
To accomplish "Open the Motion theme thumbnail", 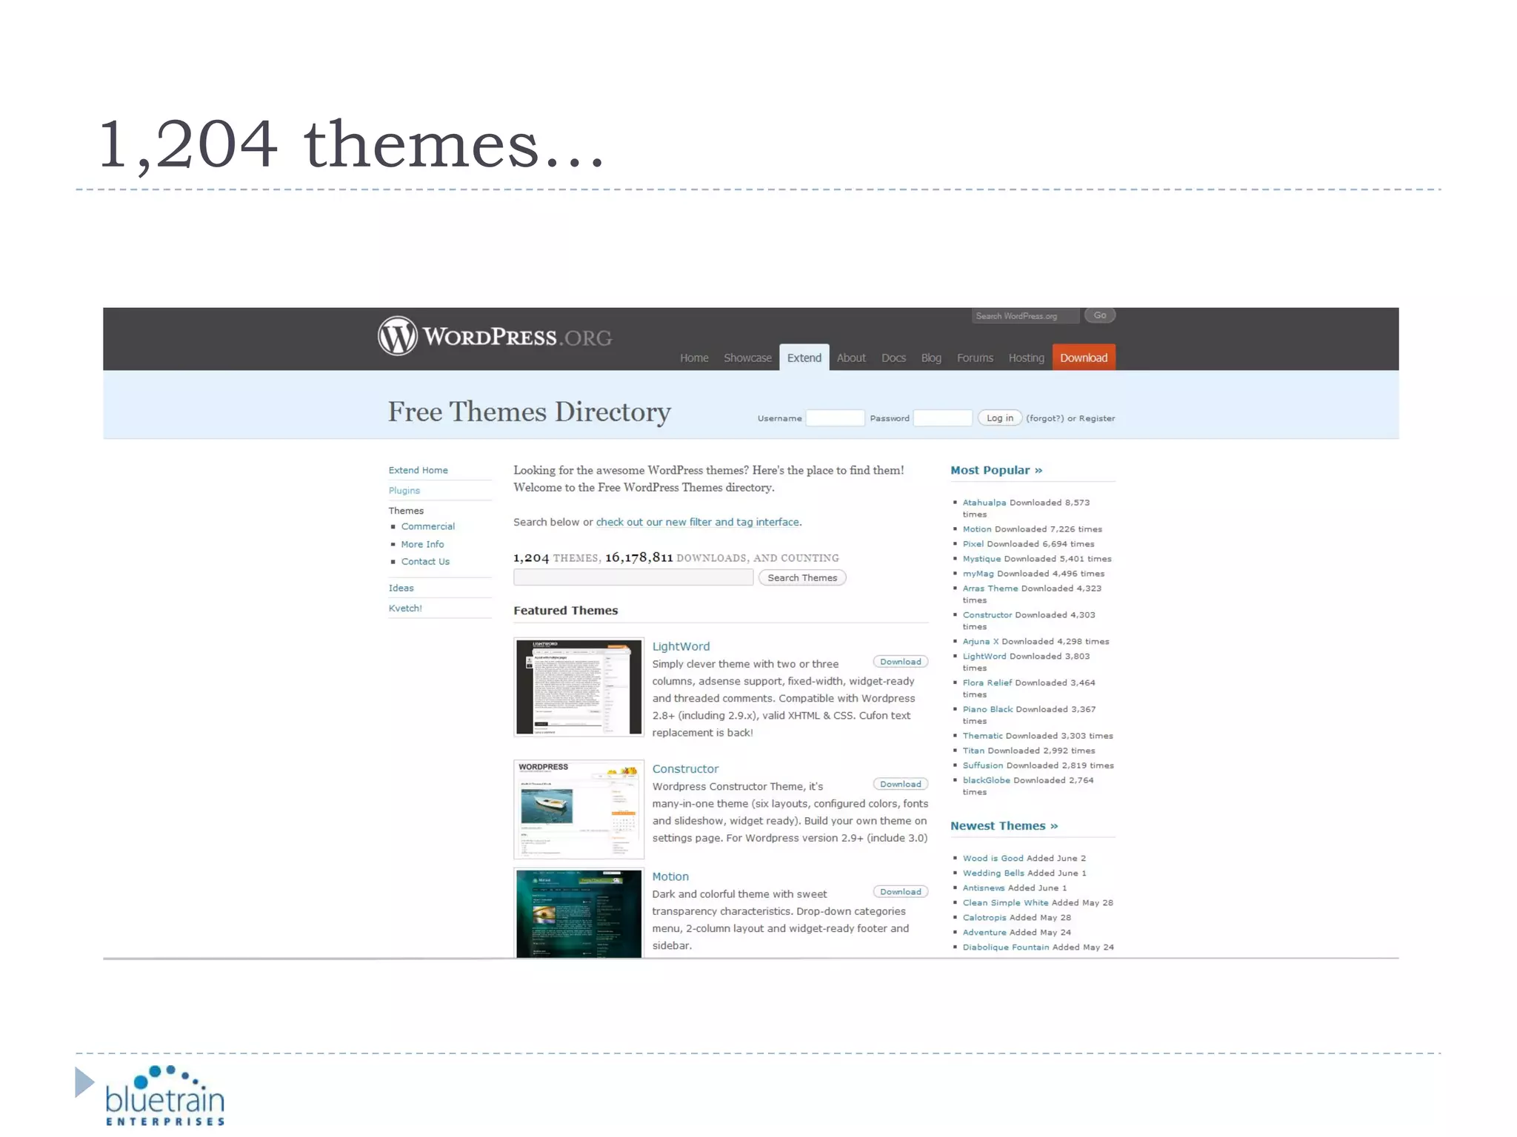I will (x=579, y=913).
